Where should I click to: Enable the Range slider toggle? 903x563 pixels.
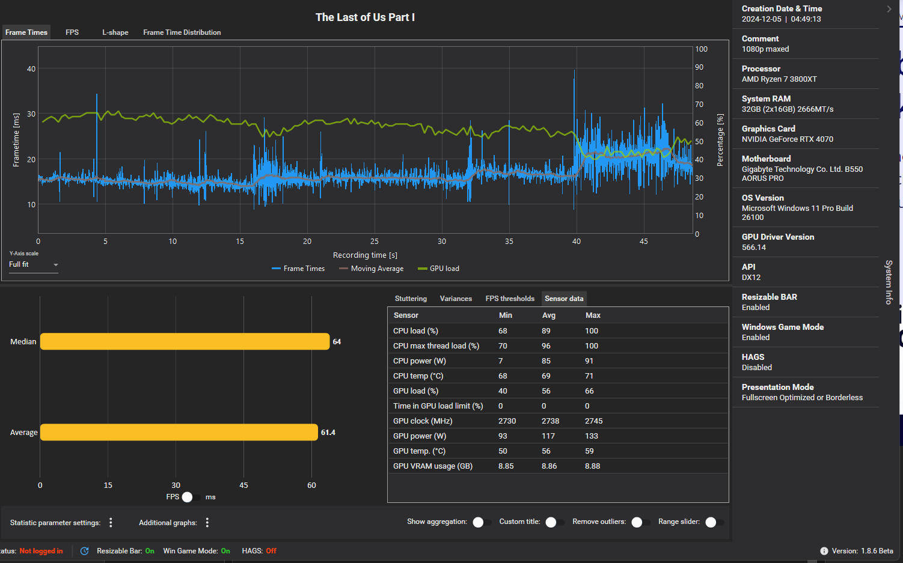click(x=714, y=522)
